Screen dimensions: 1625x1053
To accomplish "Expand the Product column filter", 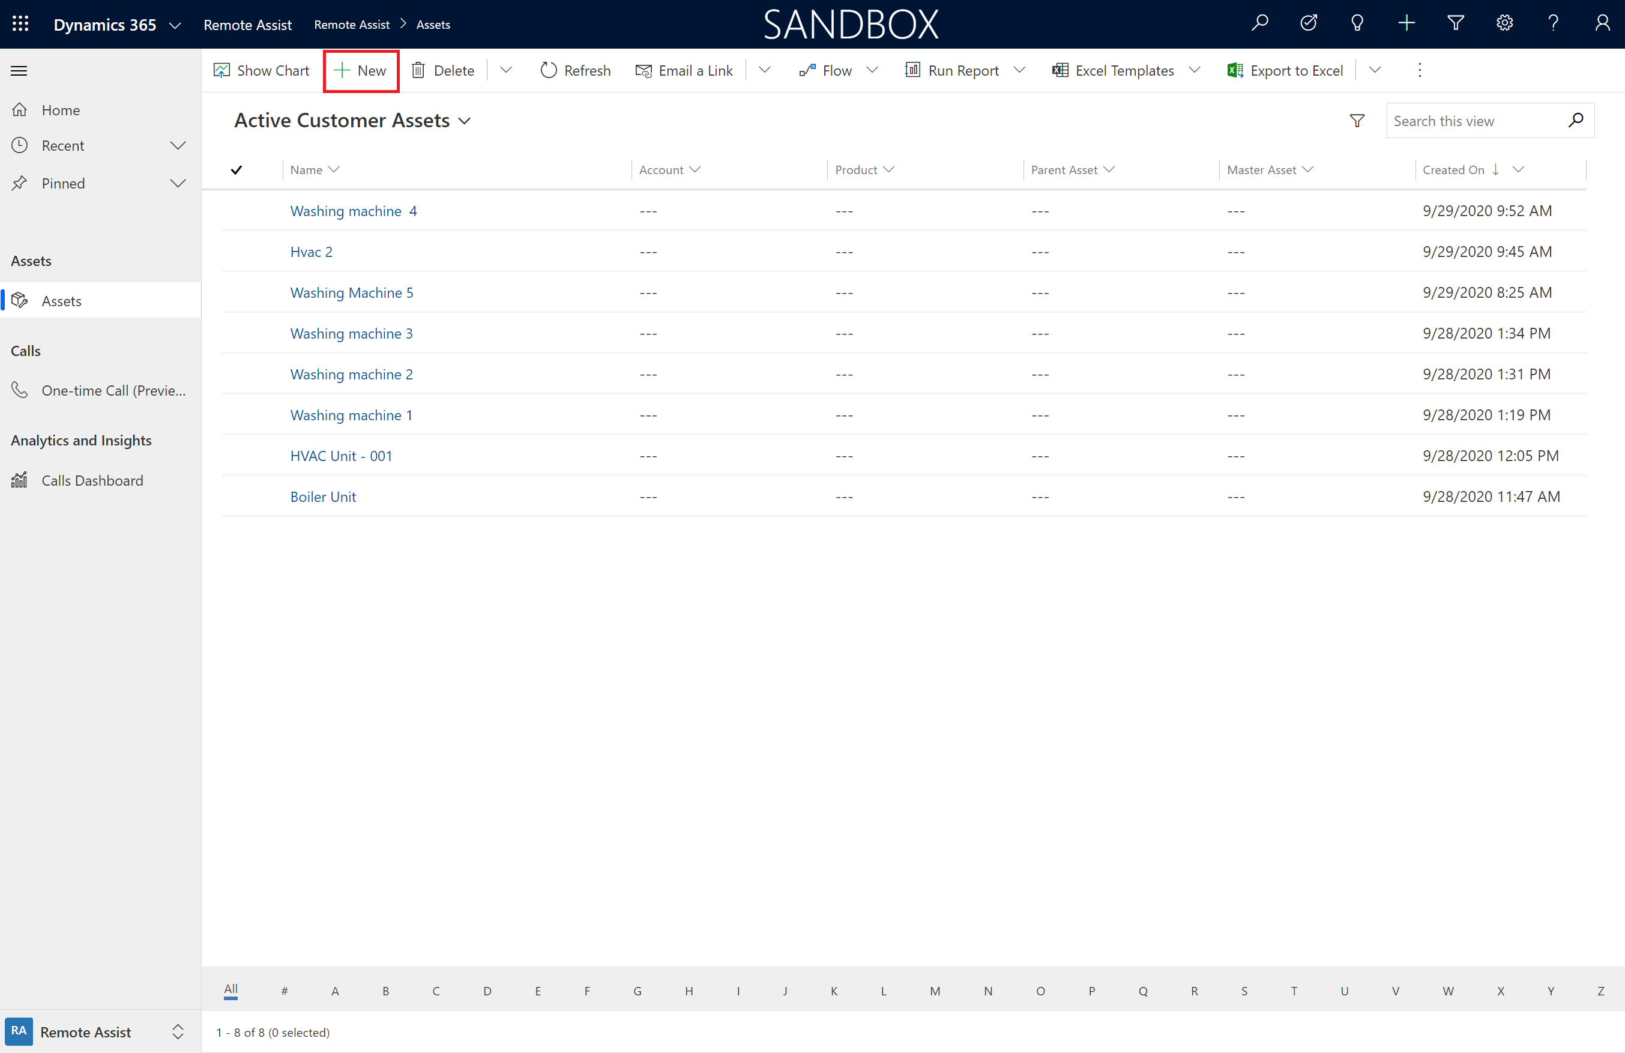I will [890, 169].
